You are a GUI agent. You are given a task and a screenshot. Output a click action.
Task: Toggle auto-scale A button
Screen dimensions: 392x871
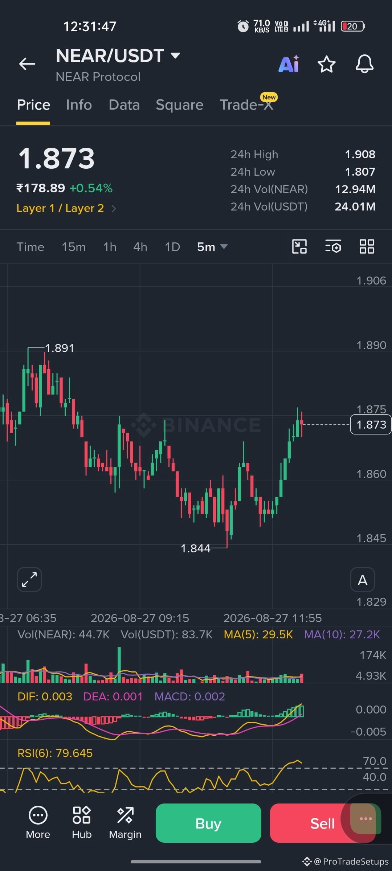click(x=363, y=580)
